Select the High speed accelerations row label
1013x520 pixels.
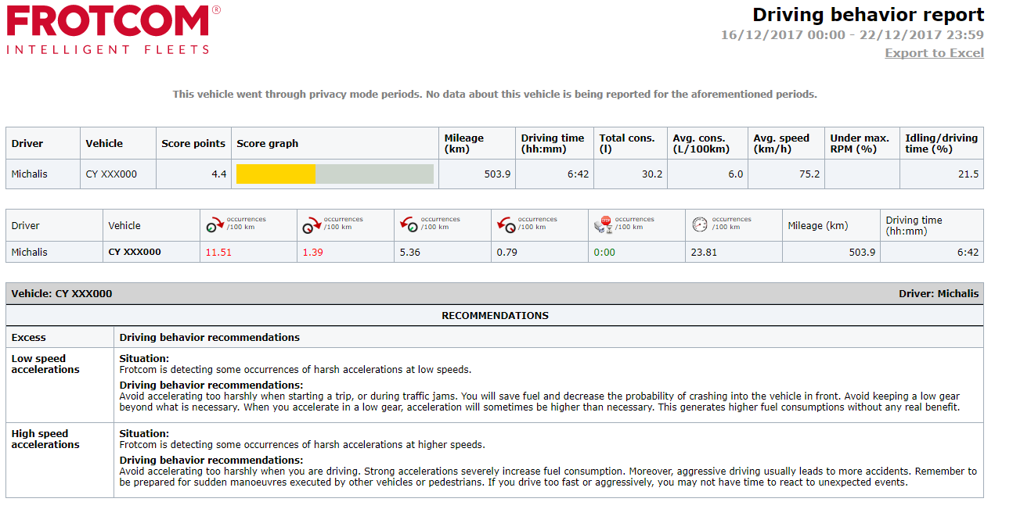(x=45, y=439)
